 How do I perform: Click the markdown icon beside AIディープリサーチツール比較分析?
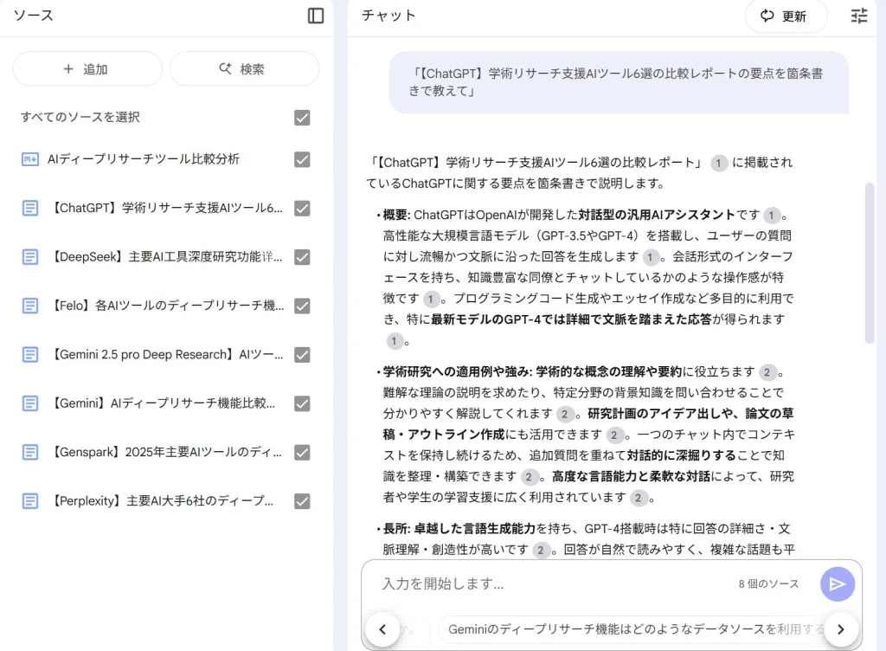30,159
